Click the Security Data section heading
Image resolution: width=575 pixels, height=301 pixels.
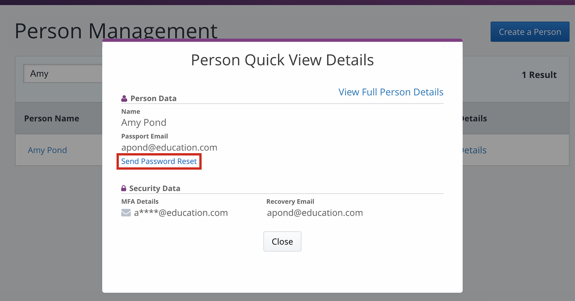coord(154,188)
